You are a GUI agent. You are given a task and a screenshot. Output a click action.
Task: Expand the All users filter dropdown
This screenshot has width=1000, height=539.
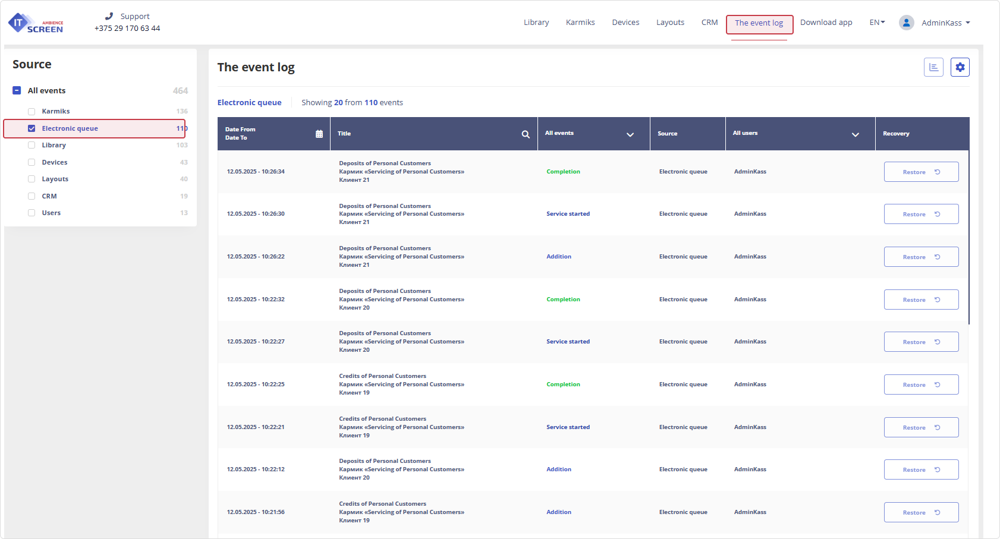(855, 134)
